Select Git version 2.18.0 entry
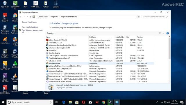Screen dimensions: 186x105 coord(100,61)
